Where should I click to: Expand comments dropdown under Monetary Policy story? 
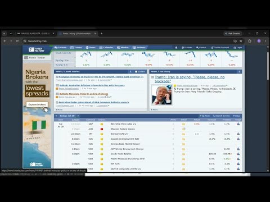pyautogui.click(x=105, y=97)
